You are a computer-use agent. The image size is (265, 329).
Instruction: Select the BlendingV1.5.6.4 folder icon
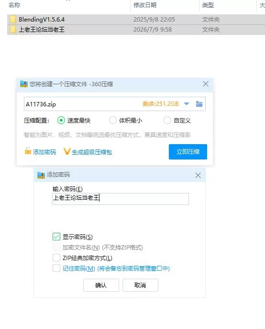pyautogui.click(x=13, y=19)
